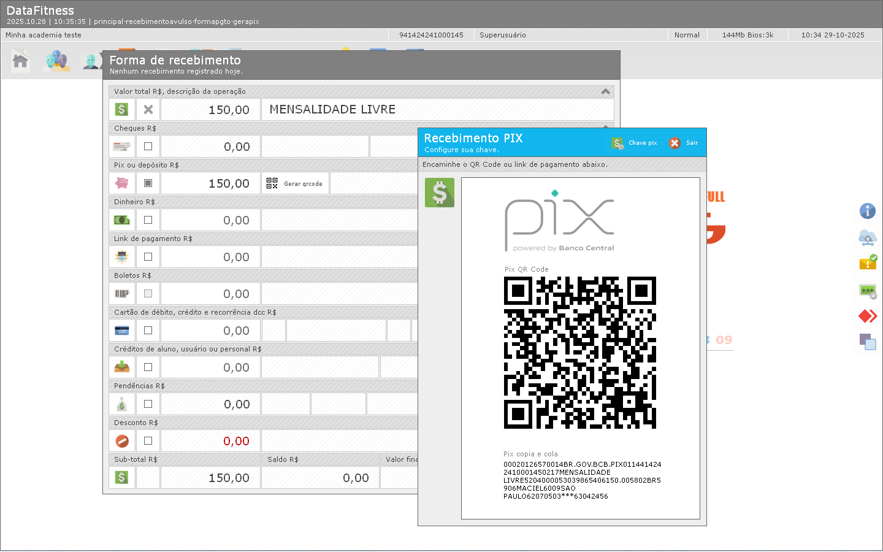The image size is (883, 552).
Task: Click the MENSALIDADE LIVRE description field
Action: (x=437, y=110)
